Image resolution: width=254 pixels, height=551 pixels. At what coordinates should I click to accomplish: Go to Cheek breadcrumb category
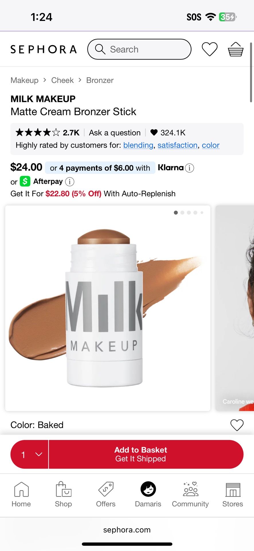(62, 80)
